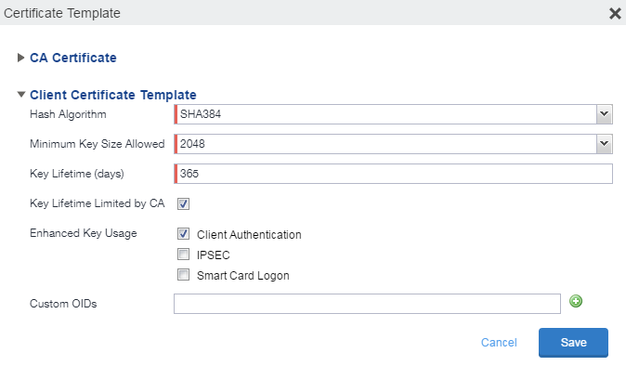Click into the Key Lifetime days field

393,174
